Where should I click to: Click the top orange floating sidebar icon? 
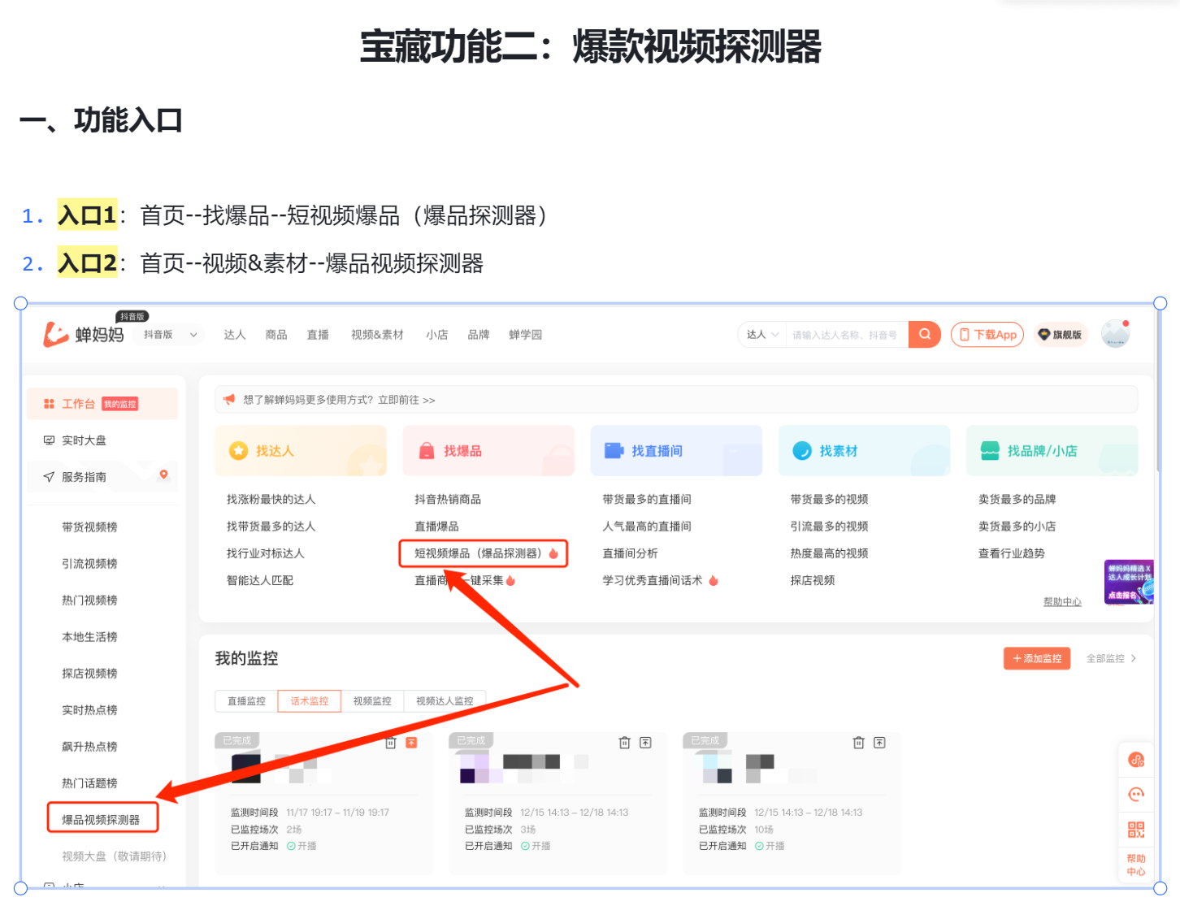point(1136,760)
